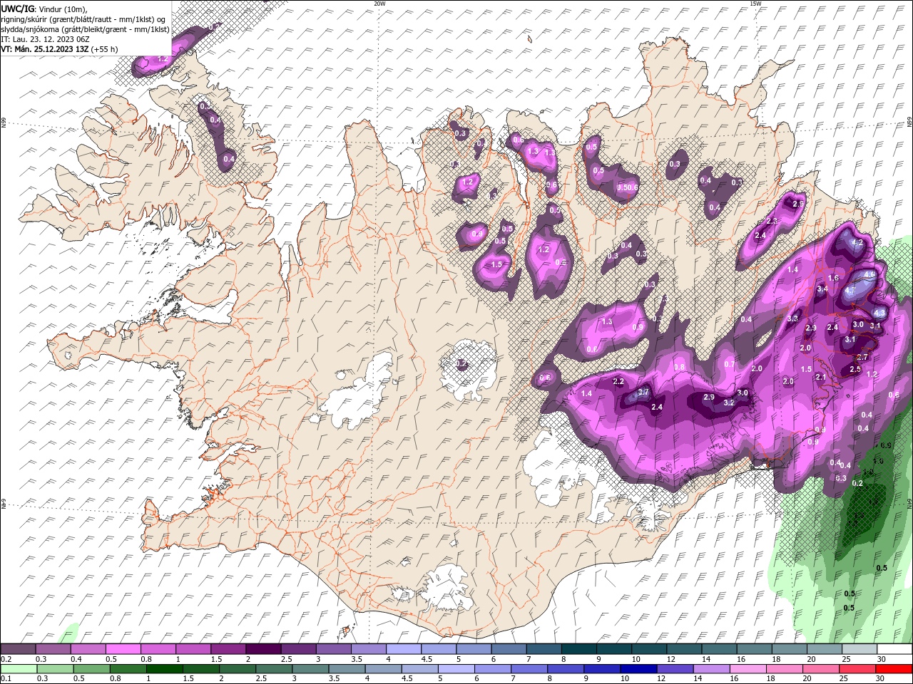Select the 1.6 snowfall value on the map
The image size is (913, 684).
pyautogui.click(x=834, y=279)
